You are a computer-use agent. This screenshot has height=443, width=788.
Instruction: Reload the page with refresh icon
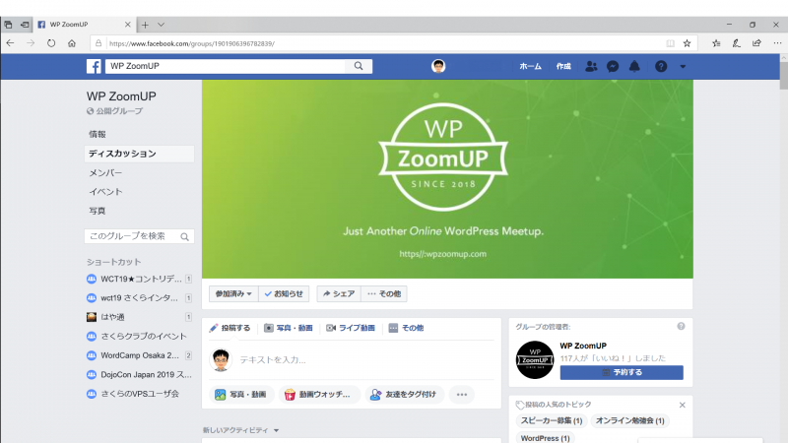(51, 43)
